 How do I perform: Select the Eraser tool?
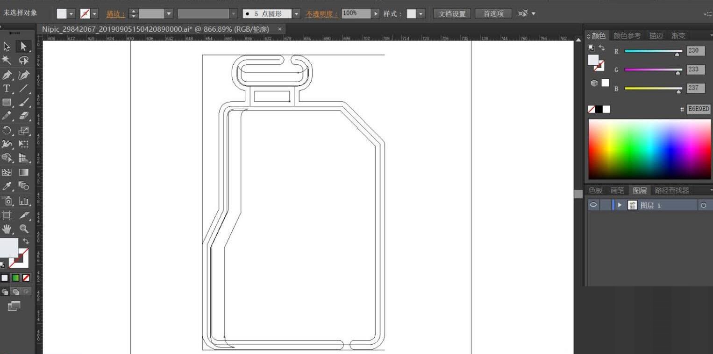click(x=24, y=116)
